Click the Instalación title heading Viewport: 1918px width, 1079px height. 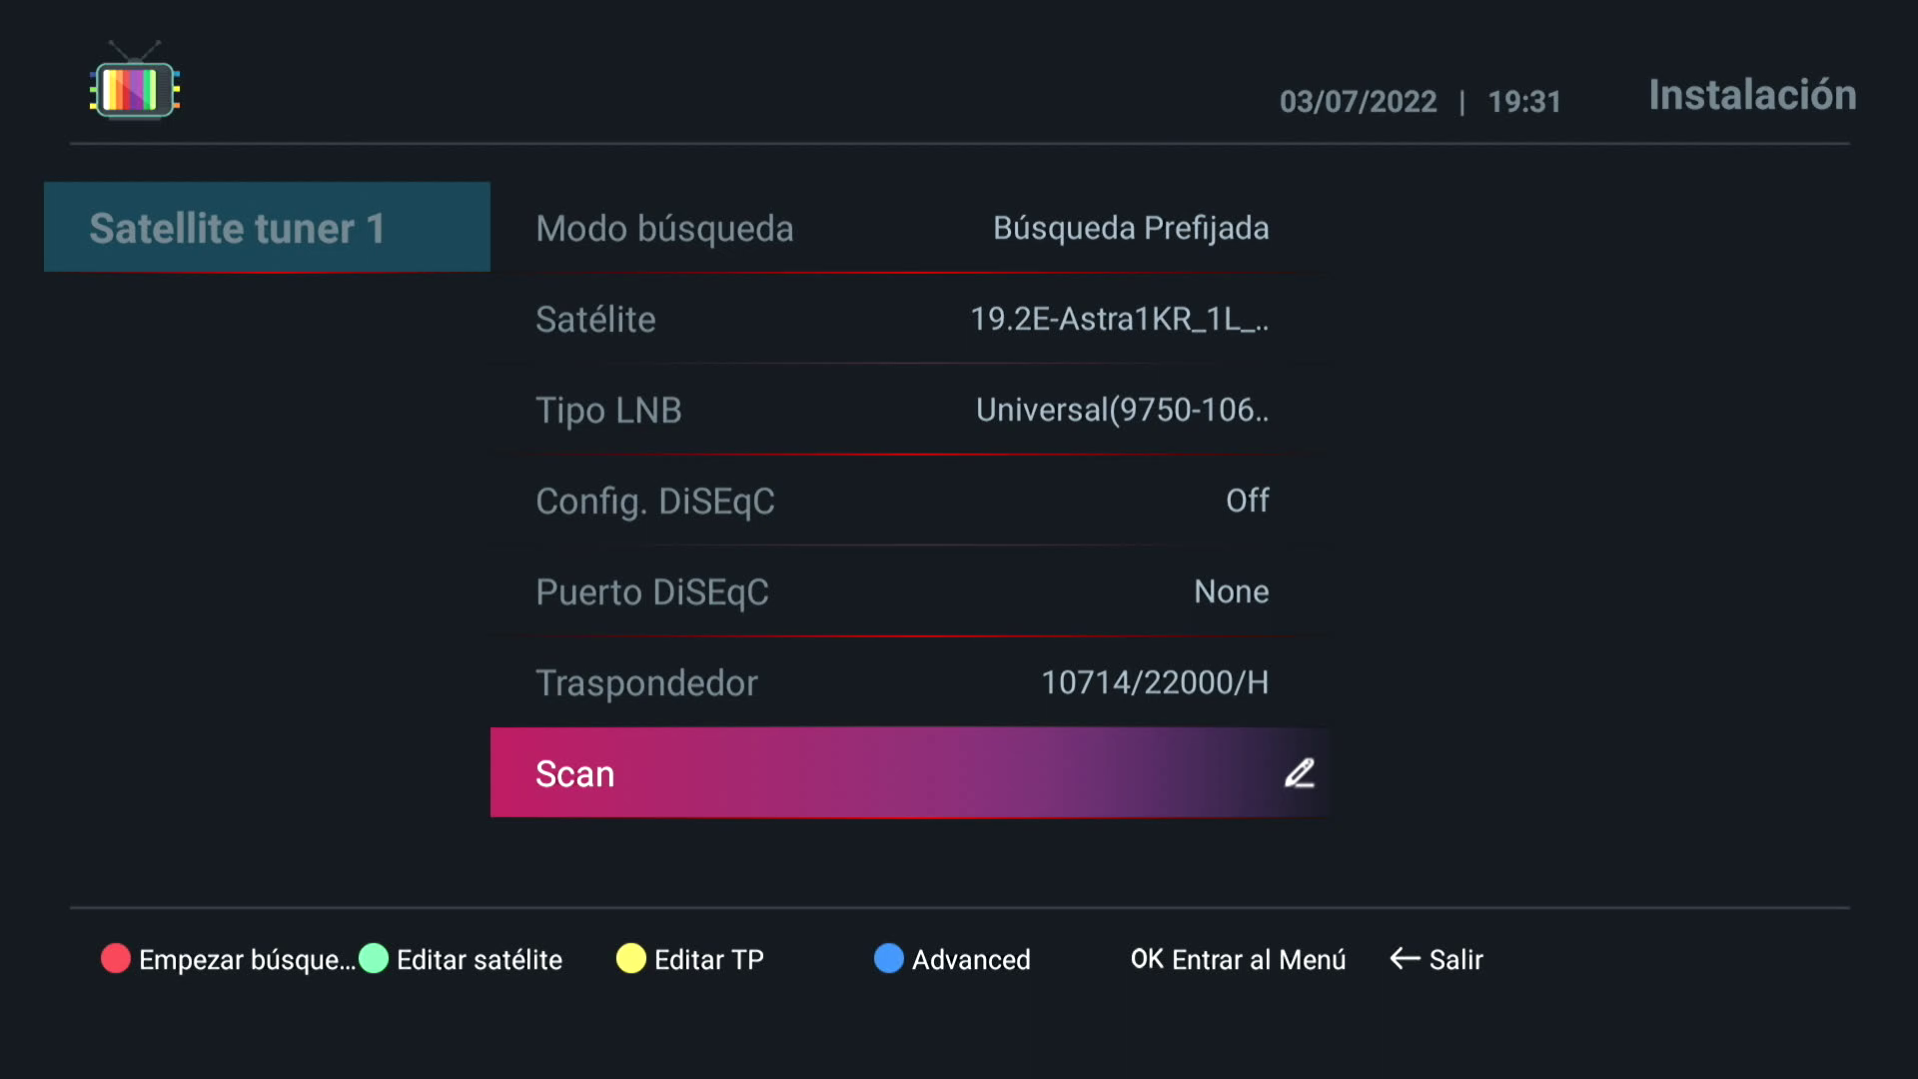1752,95
